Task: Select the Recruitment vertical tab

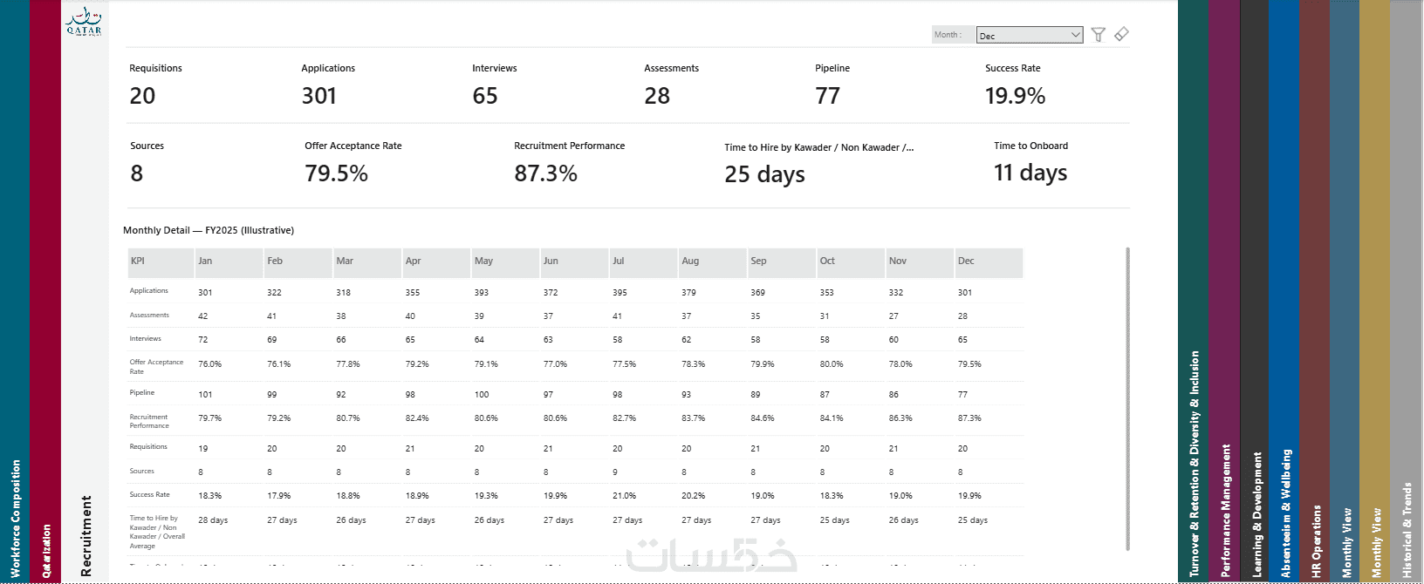Action: point(86,536)
